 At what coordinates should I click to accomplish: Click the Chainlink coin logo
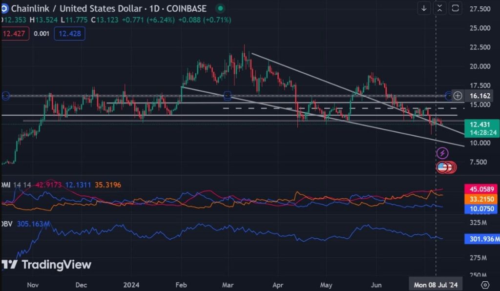(4, 8)
